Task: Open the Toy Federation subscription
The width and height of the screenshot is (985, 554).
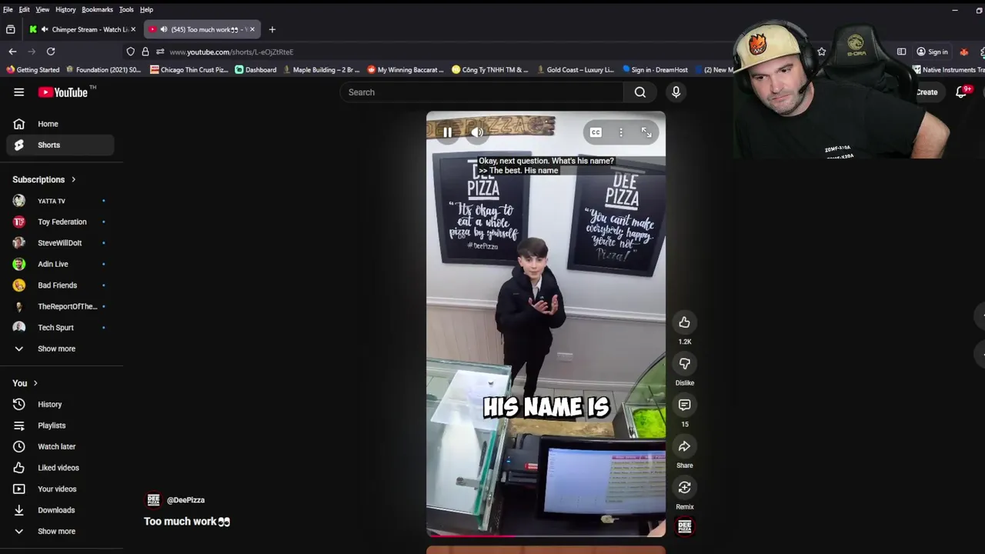Action: [60, 222]
